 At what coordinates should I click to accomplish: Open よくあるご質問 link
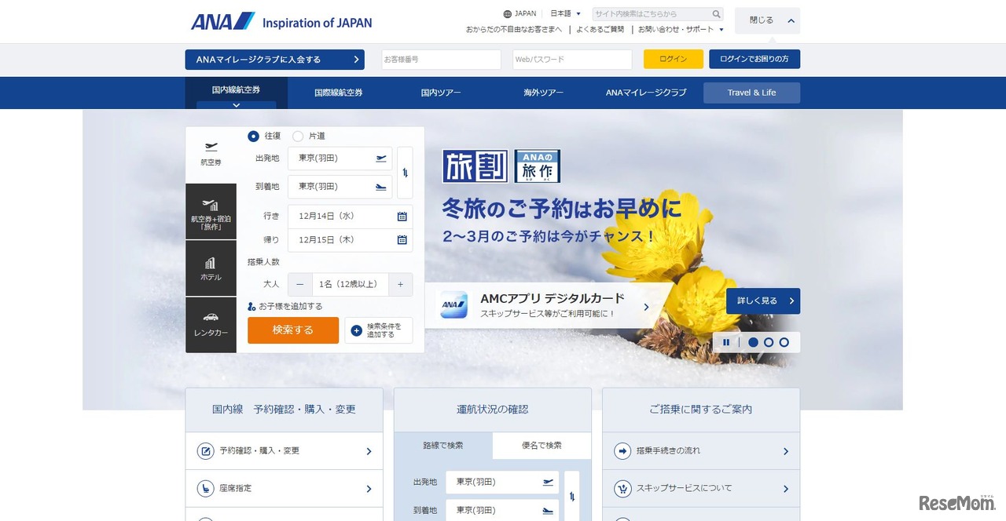tap(600, 29)
